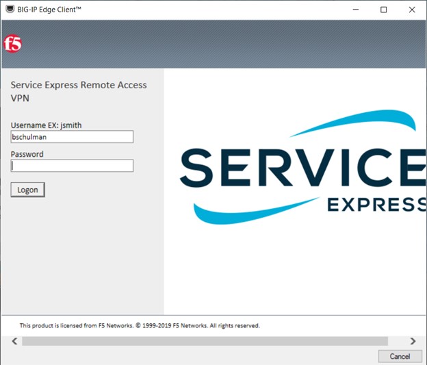The width and height of the screenshot is (427, 365).
Task: Click the Logon button
Action: [28, 190]
